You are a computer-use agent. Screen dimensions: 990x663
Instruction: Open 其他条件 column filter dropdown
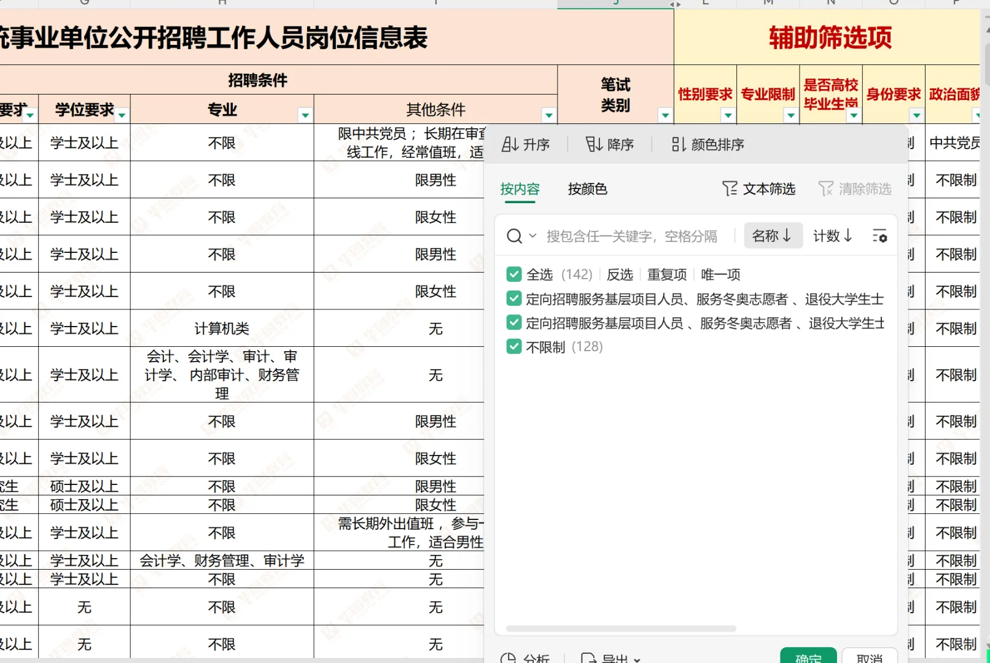[548, 115]
